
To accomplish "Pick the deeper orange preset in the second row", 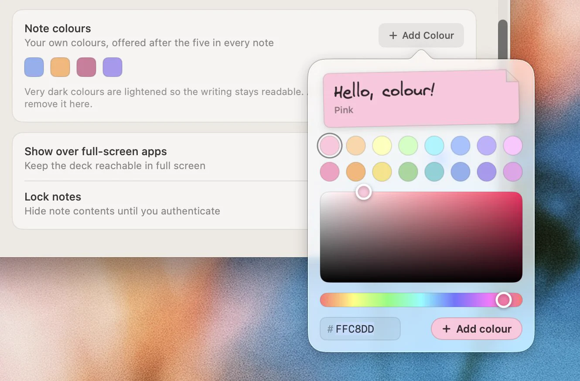I will 356,172.
